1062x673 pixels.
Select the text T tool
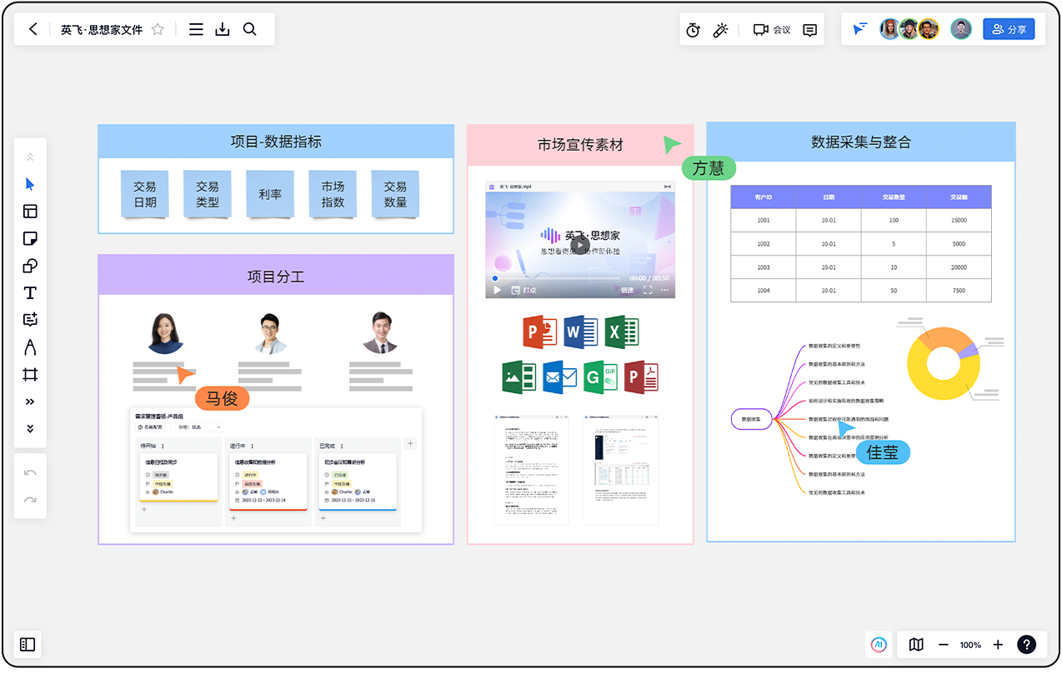(x=31, y=293)
